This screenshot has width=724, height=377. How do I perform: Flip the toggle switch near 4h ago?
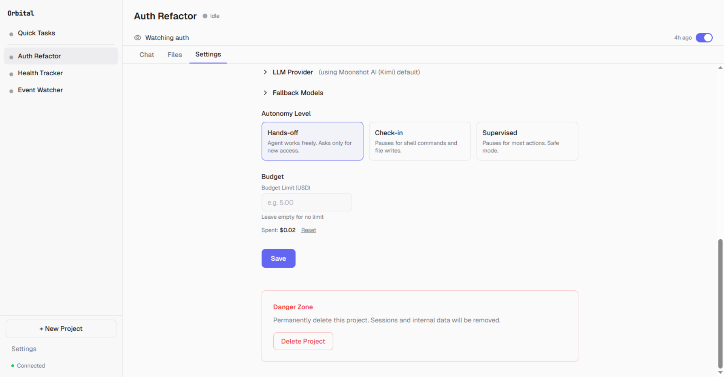tap(704, 38)
